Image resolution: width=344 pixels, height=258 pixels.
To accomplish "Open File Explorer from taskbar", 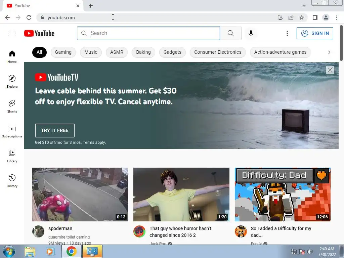I will 30,251.
